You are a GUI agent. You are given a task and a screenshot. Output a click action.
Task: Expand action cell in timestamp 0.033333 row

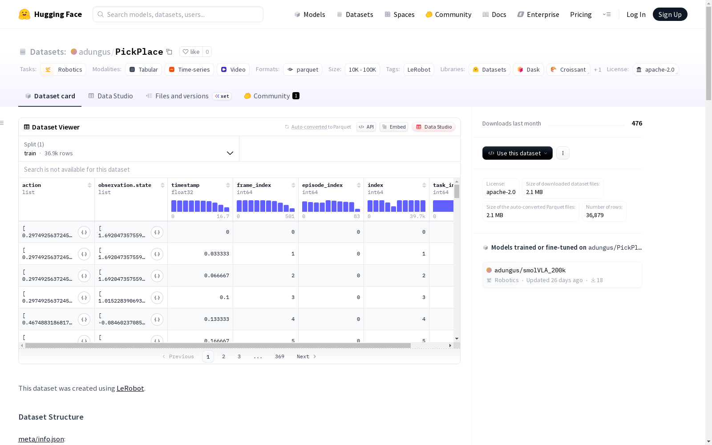[x=84, y=254]
